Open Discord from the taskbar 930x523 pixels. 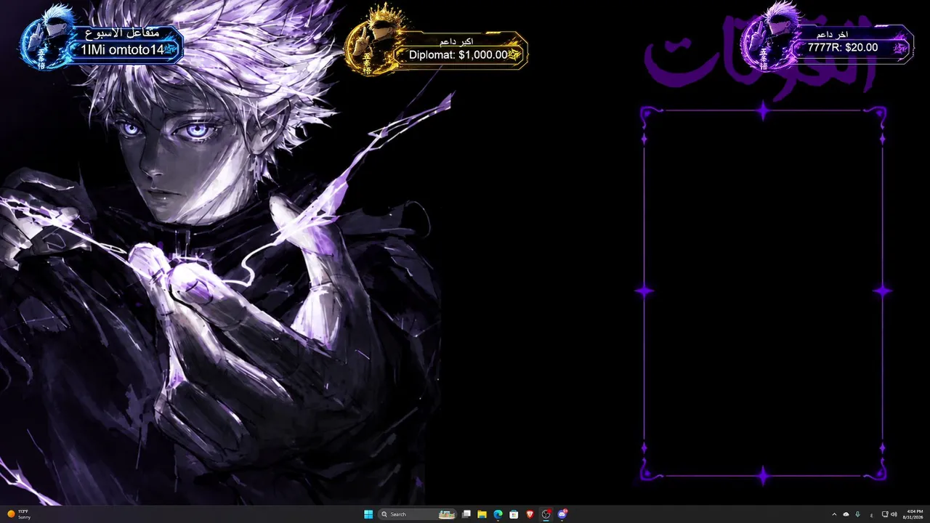562,514
